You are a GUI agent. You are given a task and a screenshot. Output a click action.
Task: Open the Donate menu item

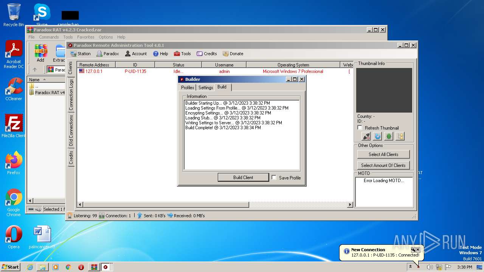(x=233, y=54)
